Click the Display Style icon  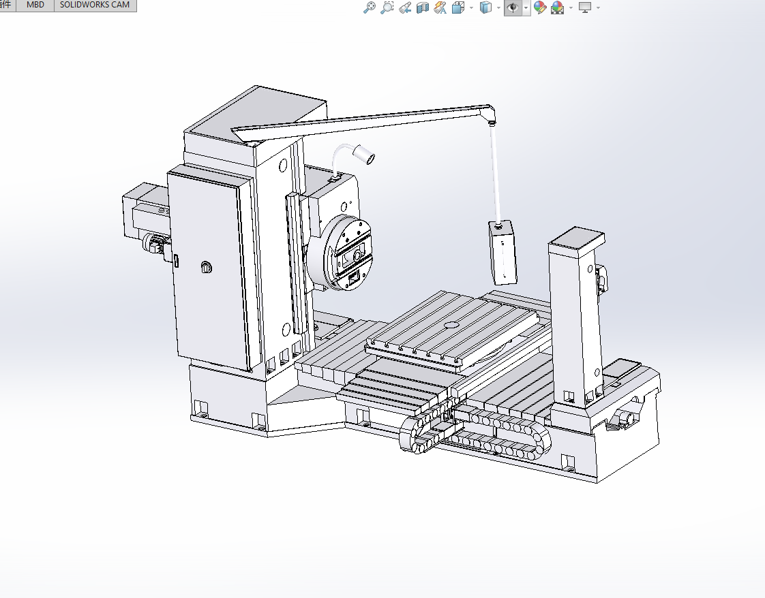(485, 7)
